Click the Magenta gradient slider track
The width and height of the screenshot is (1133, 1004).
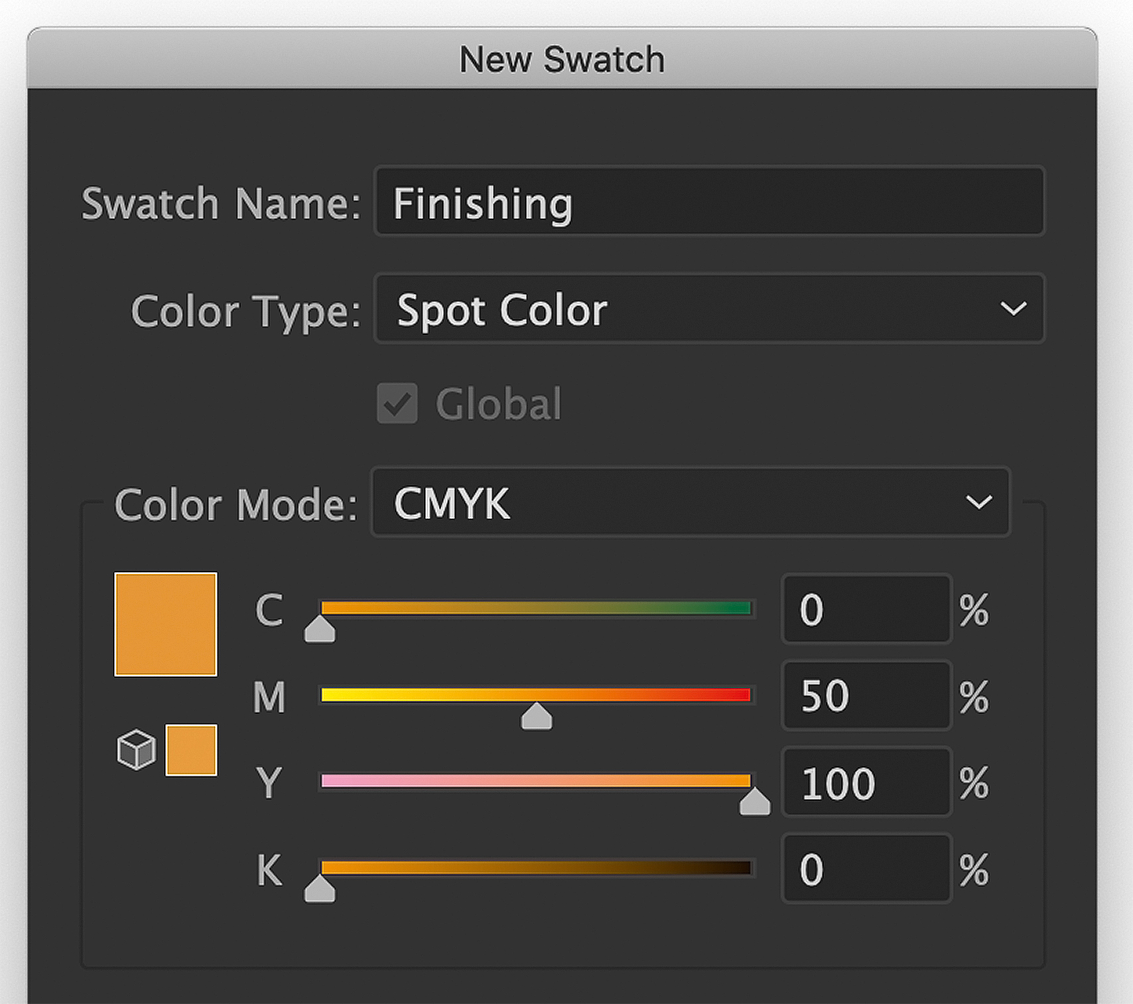[x=536, y=695]
